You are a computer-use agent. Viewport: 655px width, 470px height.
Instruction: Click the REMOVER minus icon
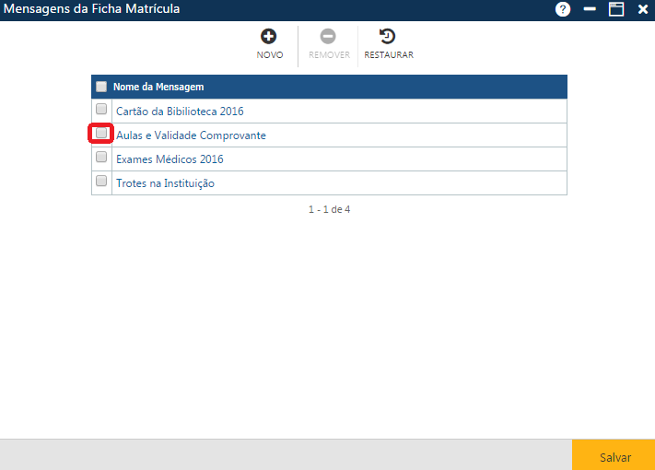point(328,37)
